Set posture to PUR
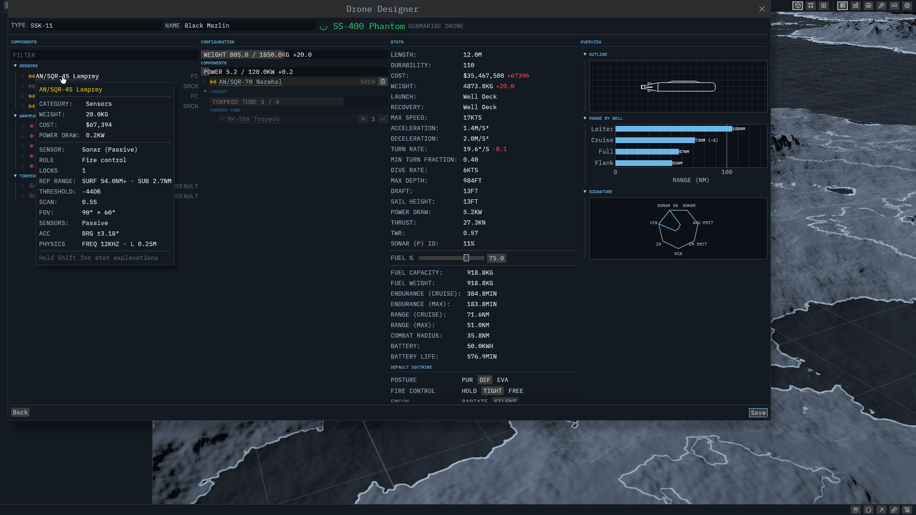Image resolution: width=916 pixels, height=515 pixels. pyautogui.click(x=467, y=380)
